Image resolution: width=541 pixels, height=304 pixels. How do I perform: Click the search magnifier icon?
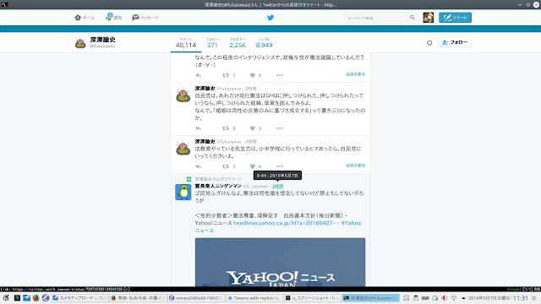click(412, 17)
